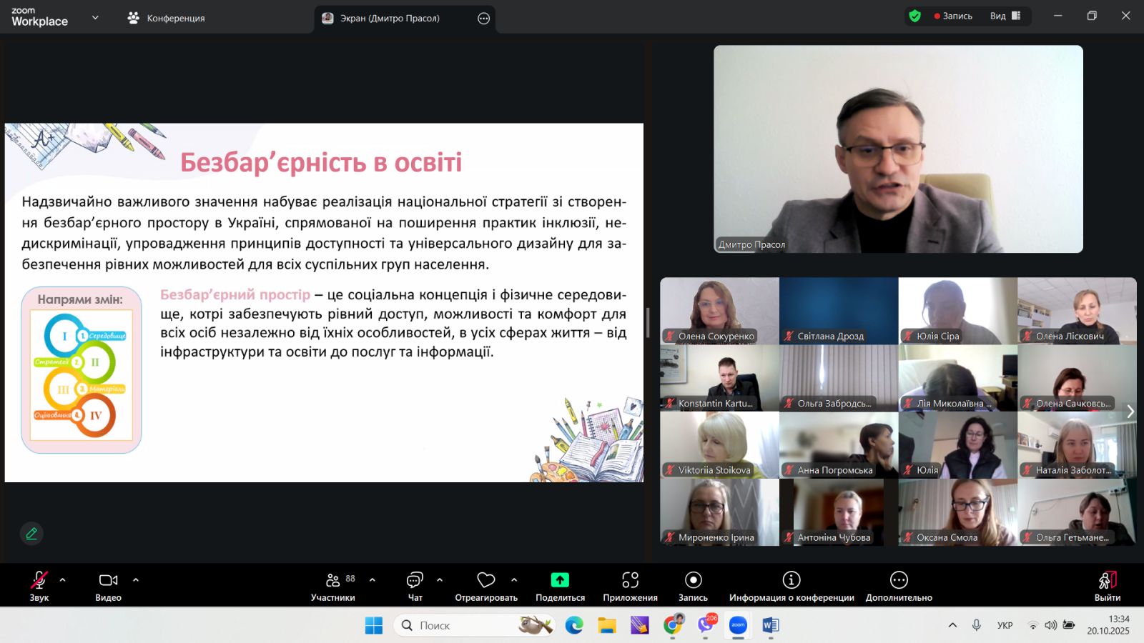Open the Вид layout menu
This screenshot has width=1144, height=643.
point(1005,16)
